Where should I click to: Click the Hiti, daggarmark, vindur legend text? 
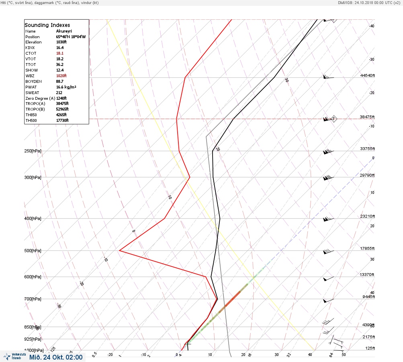[x=49, y=2]
